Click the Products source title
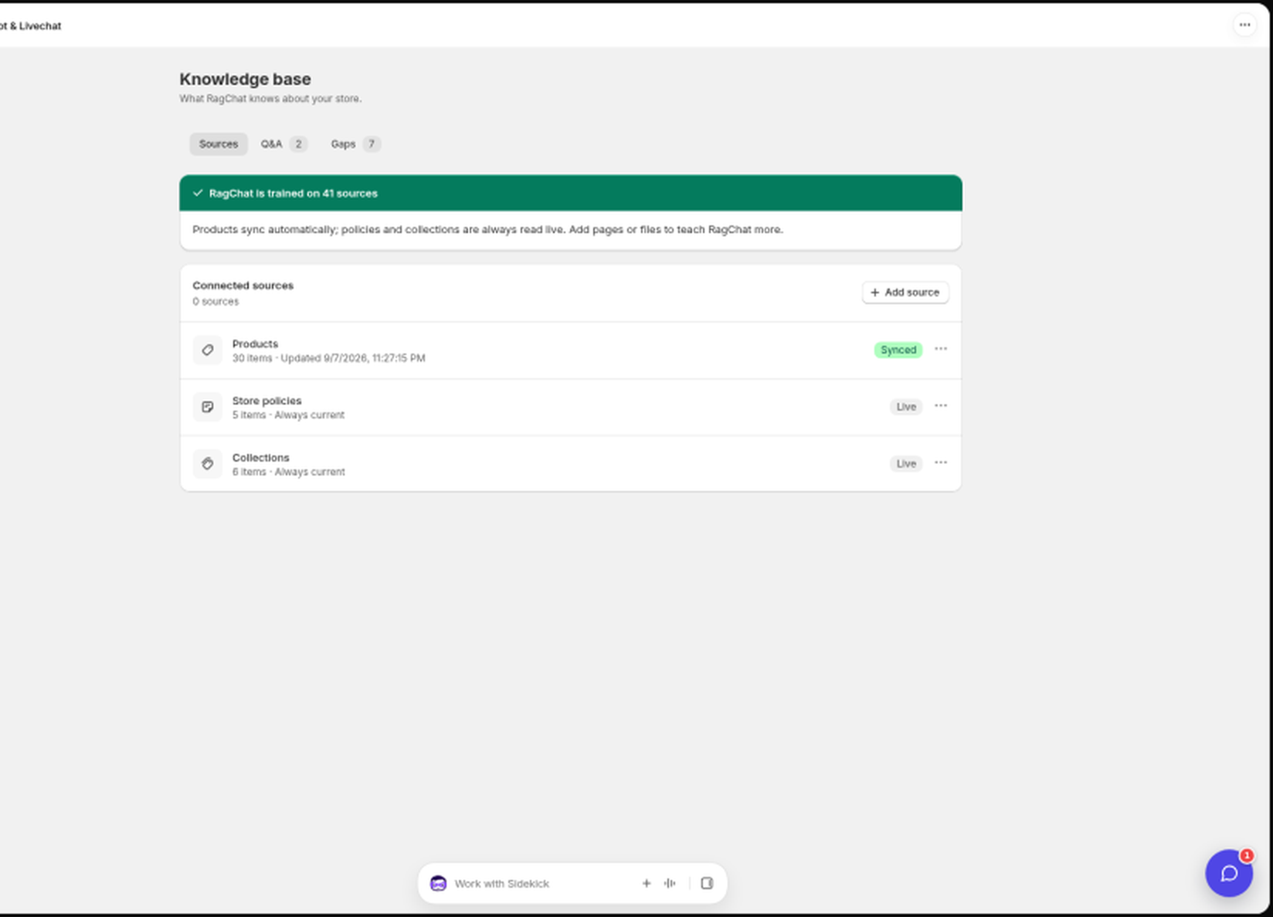The width and height of the screenshot is (1273, 917). coord(255,343)
